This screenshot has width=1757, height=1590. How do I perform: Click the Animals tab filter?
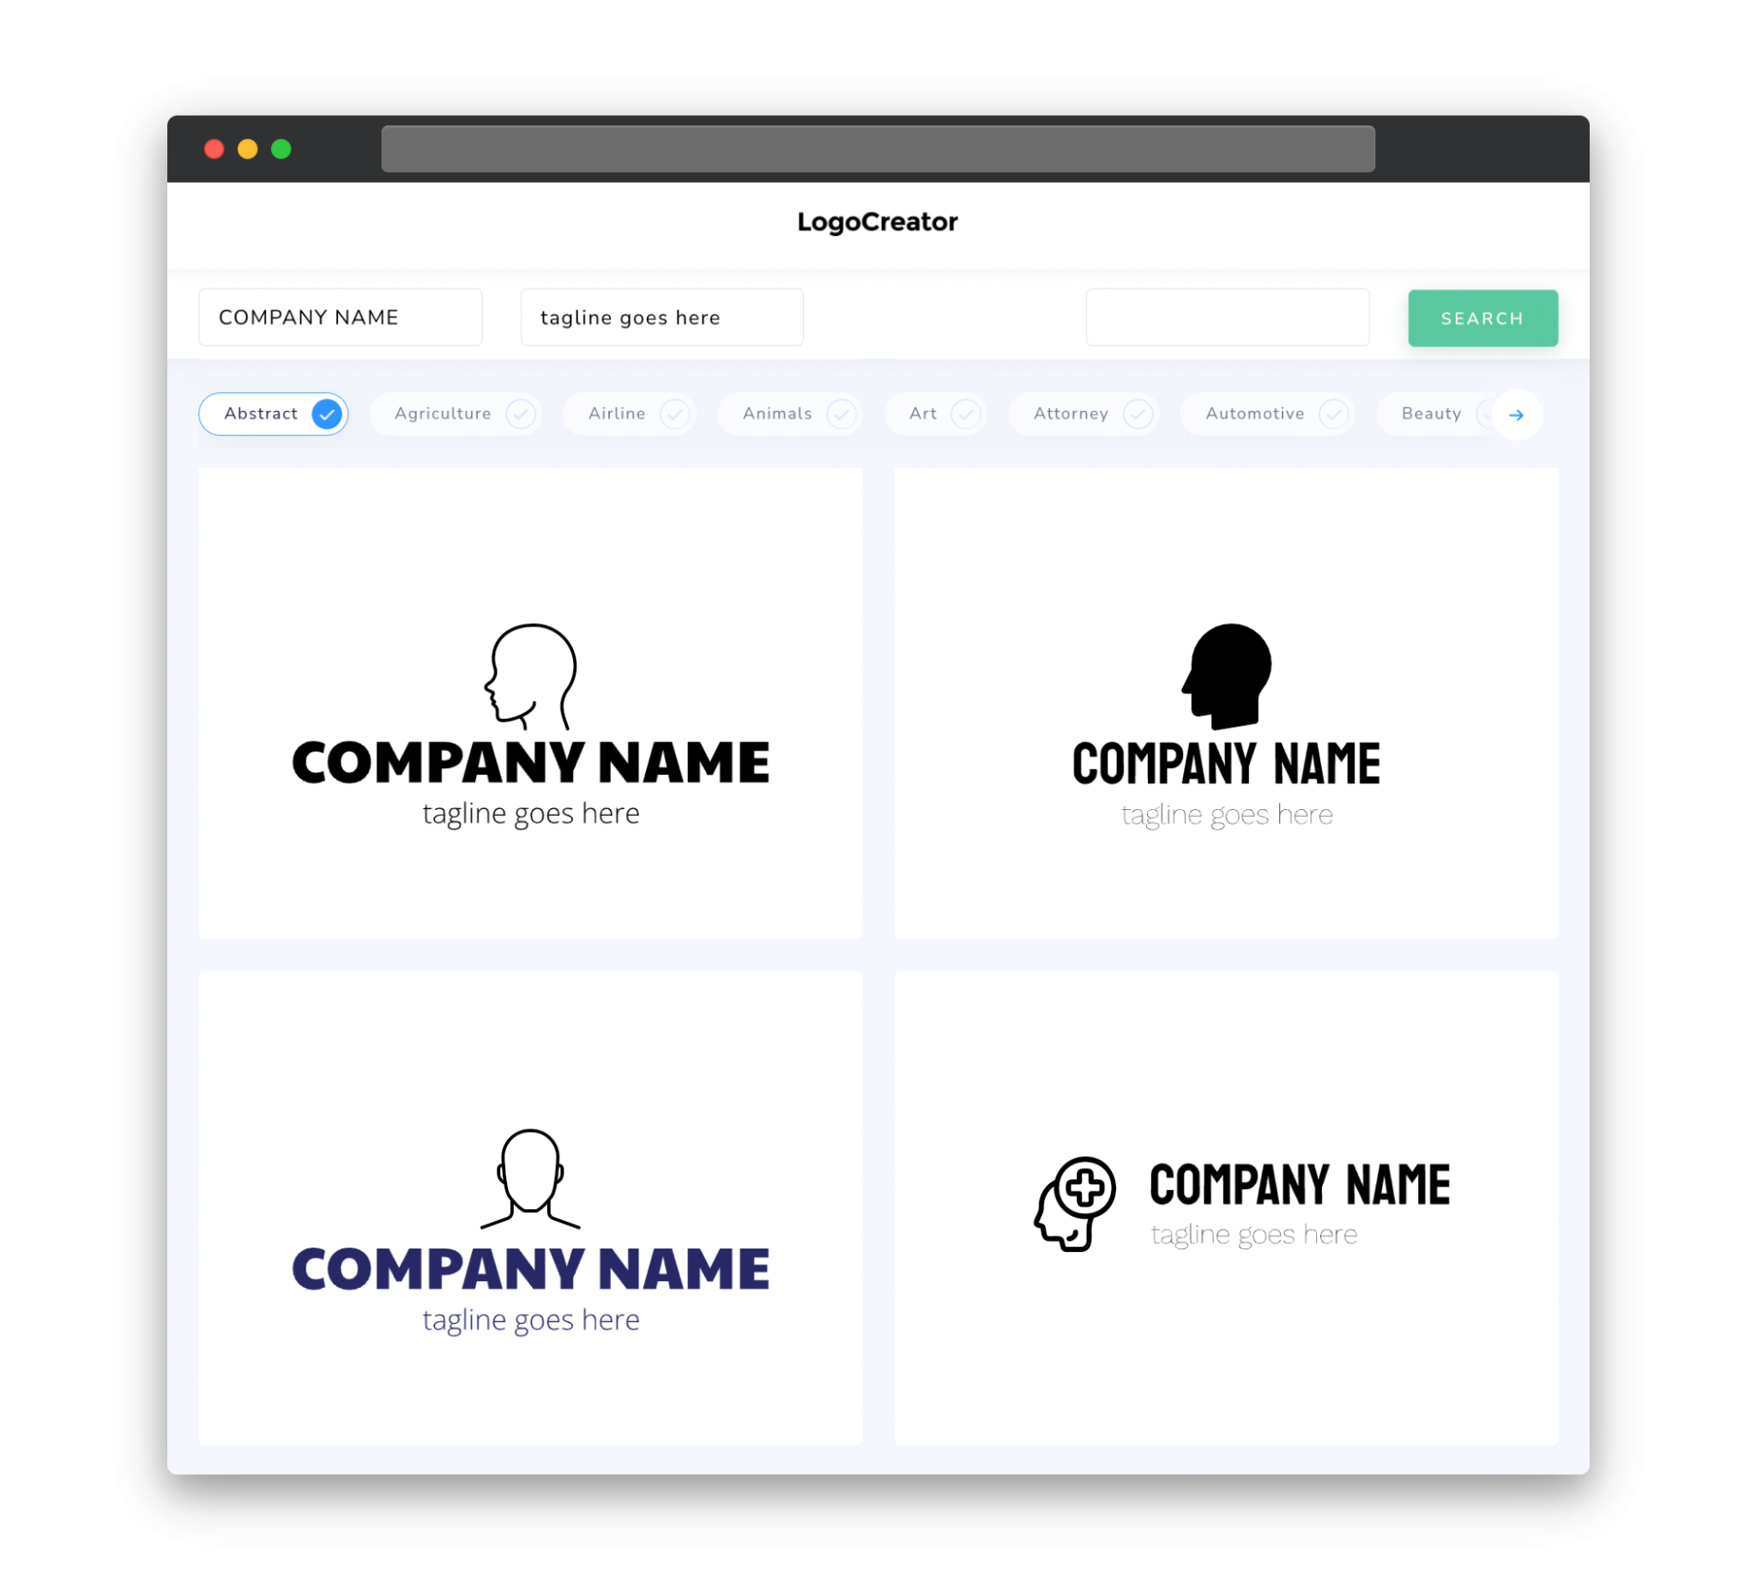coord(791,414)
